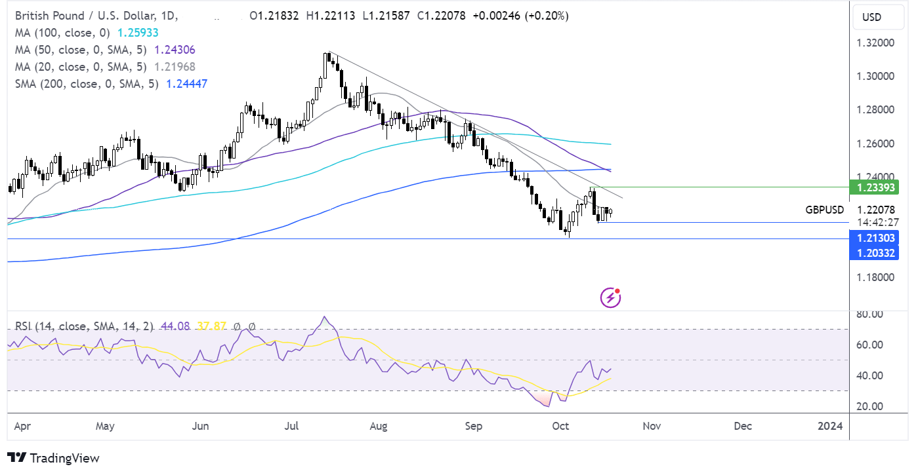Click the Nov label on the time axis
Image resolution: width=918 pixels, height=475 pixels.
[x=651, y=426]
